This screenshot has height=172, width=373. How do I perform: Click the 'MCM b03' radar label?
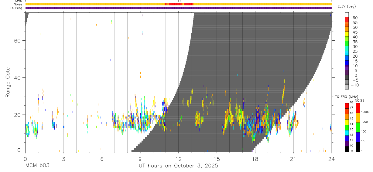click(x=37, y=166)
